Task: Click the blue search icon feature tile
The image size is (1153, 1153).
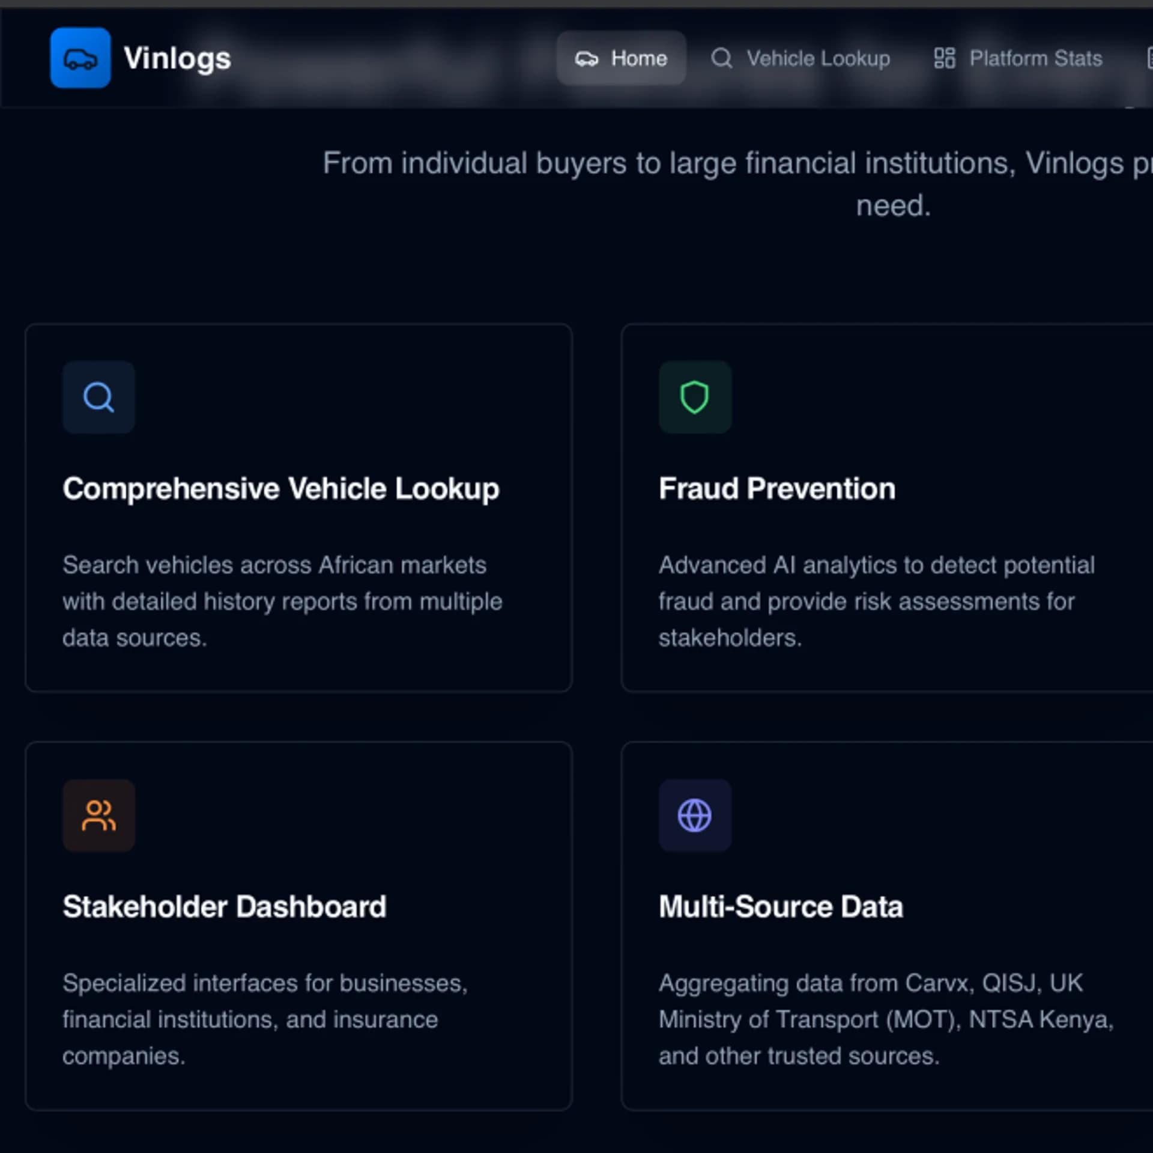Action: point(98,397)
